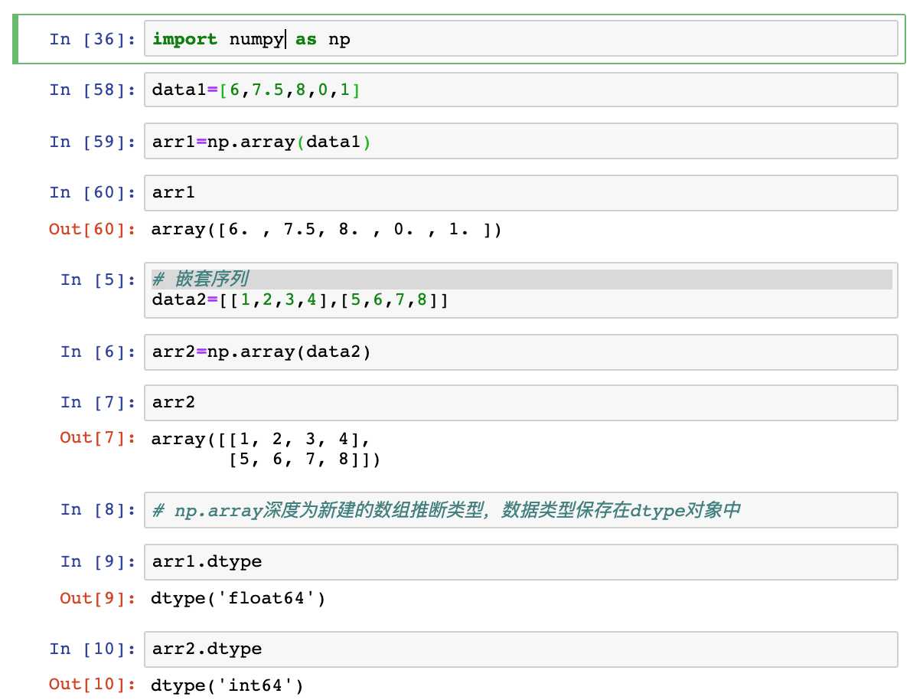The width and height of the screenshot is (923, 700).
Task: Click the Out[60] prompt label
Action: (x=93, y=229)
